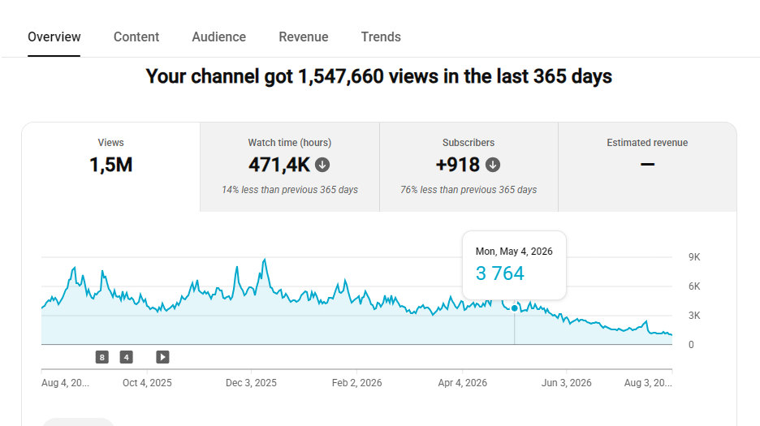This screenshot has width=760, height=426.
Task: Click the 1,547,660 views headline
Action: coord(379,76)
